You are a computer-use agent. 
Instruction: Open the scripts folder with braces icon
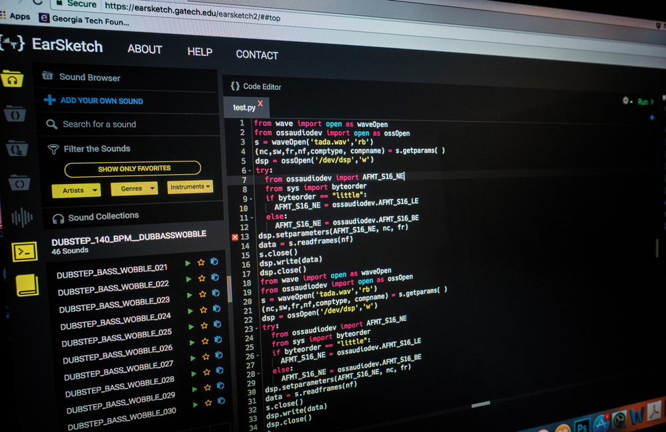pos(15,114)
